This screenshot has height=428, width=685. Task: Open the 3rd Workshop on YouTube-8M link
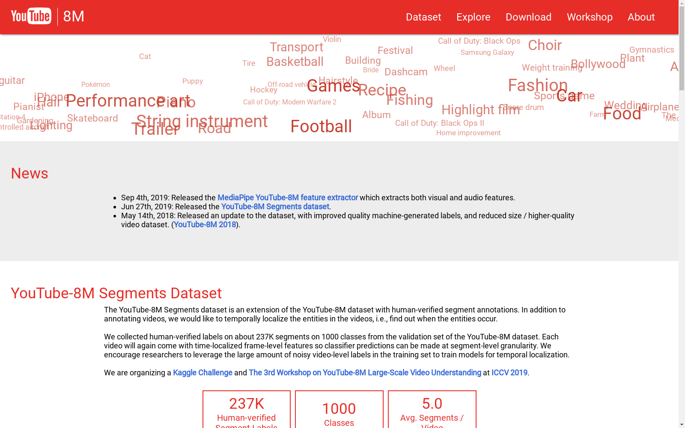pos(365,373)
